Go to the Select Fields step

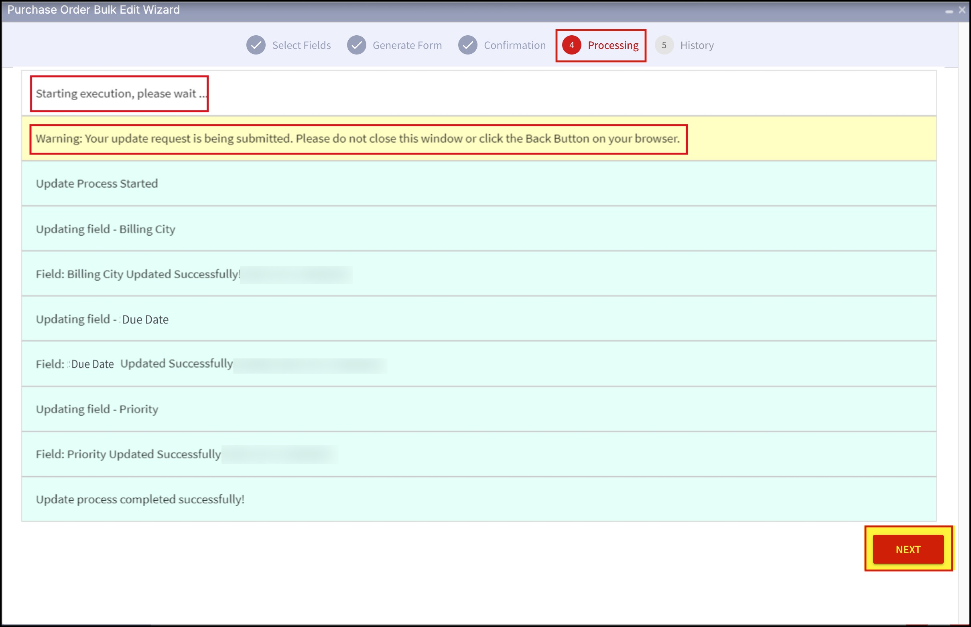(301, 45)
